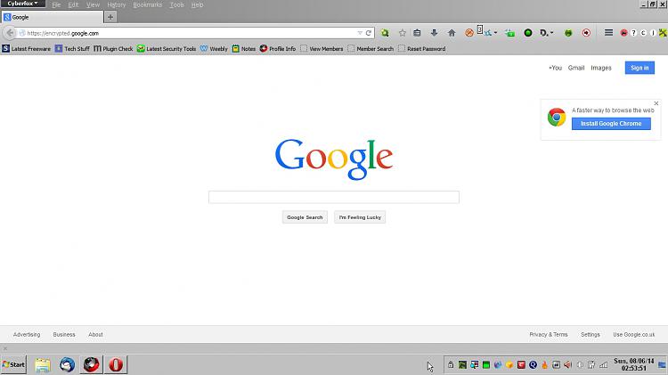Click the C circle toolbar icon

pos(643,33)
